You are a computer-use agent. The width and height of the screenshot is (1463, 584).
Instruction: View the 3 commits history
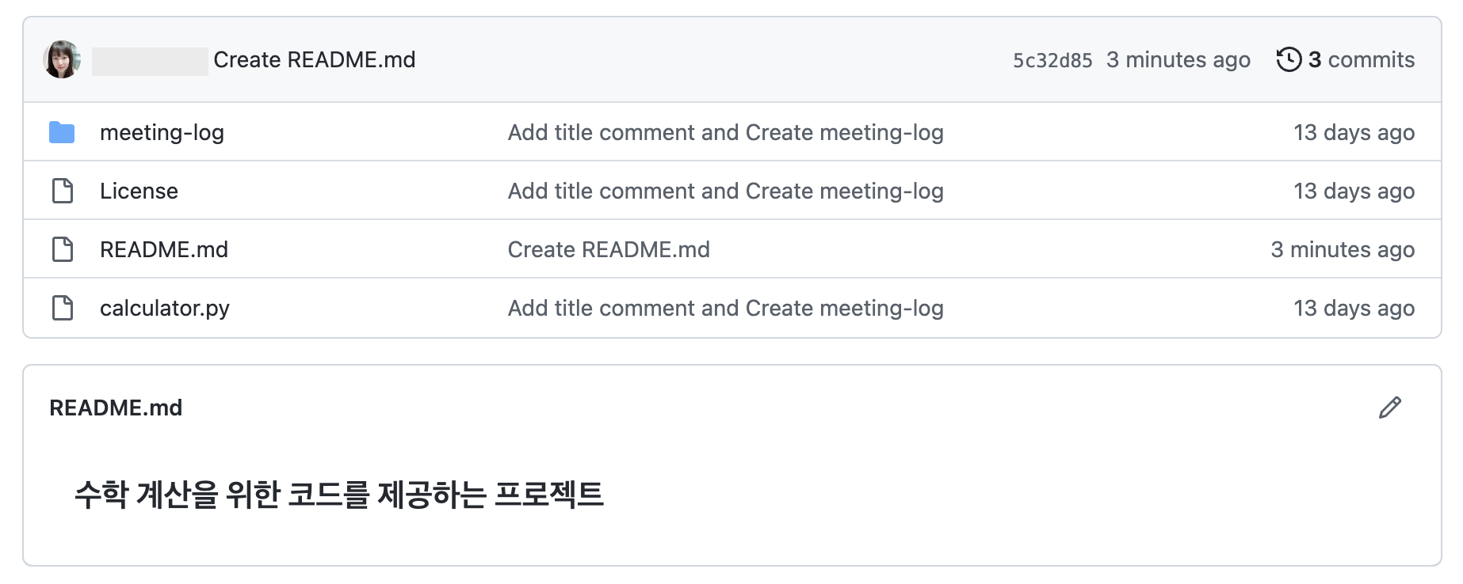(1361, 59)
